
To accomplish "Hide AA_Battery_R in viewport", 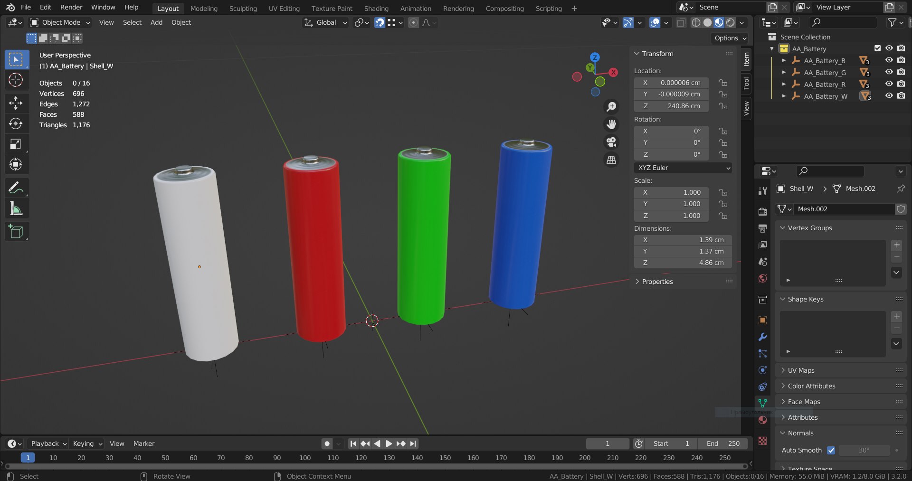I will click(x=889, y=84).
